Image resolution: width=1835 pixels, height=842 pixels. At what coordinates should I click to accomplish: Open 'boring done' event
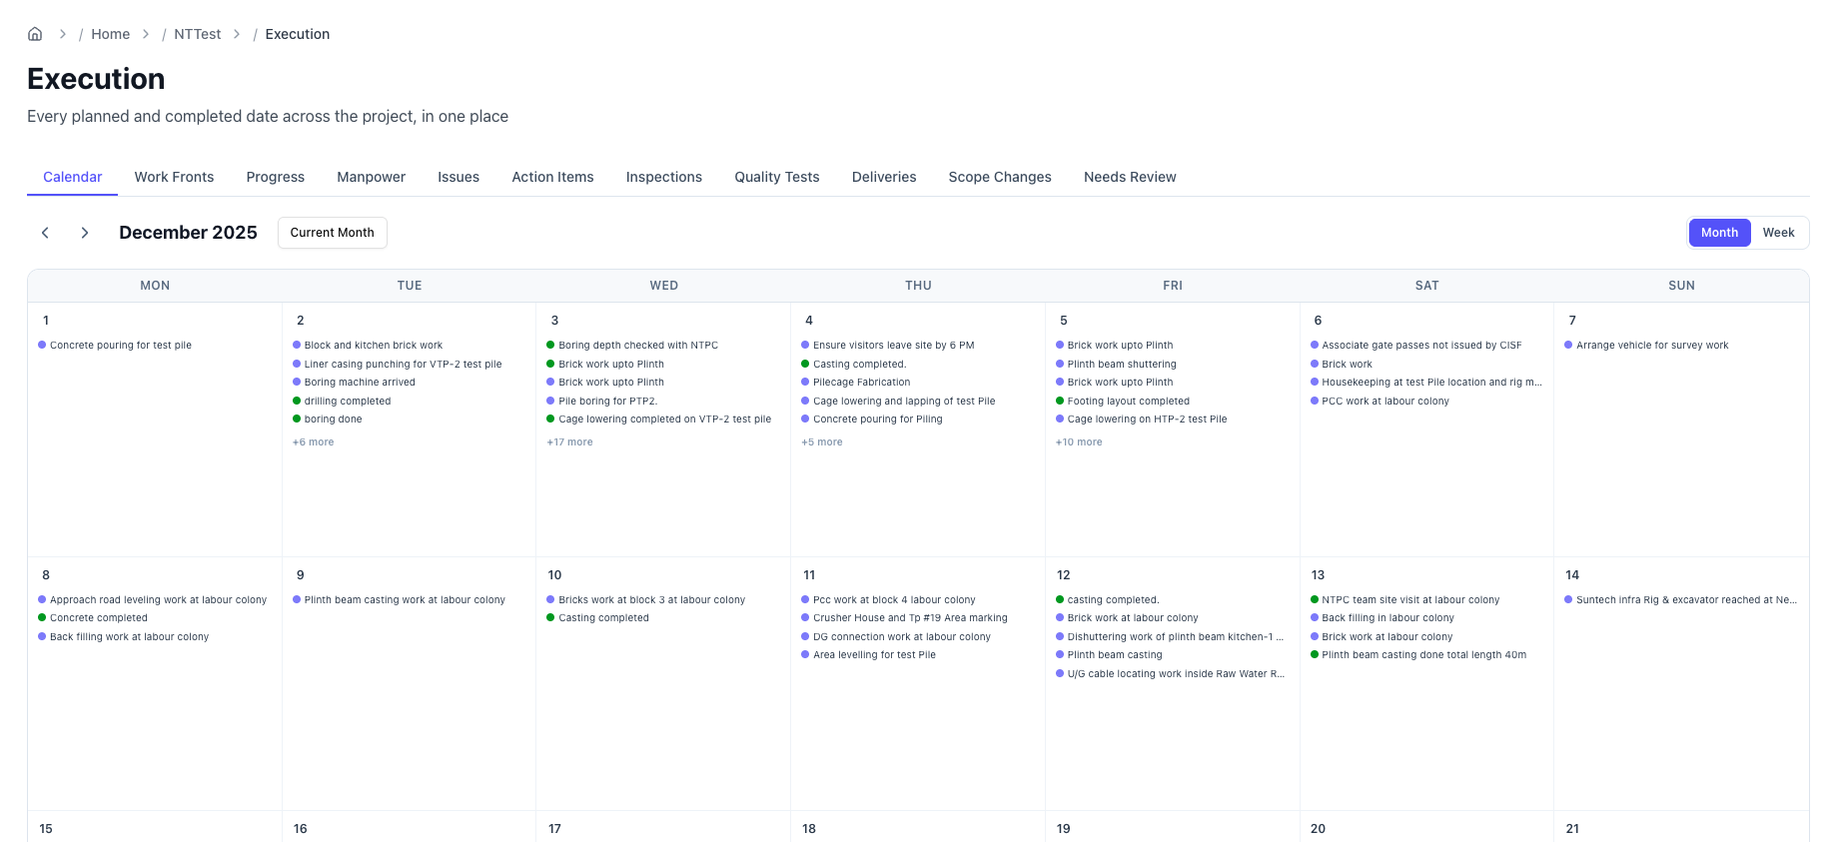tap(328, 420)
